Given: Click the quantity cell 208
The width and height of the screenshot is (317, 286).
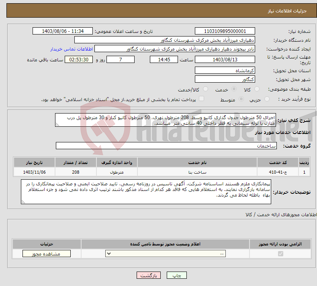Looking at the screenshot, I should tap(76, 172).
